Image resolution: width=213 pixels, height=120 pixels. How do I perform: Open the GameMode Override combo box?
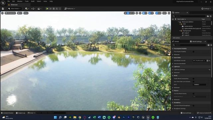(x=199, y=61)
